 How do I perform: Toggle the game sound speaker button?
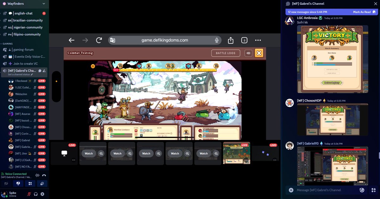(x=249, y=53)
